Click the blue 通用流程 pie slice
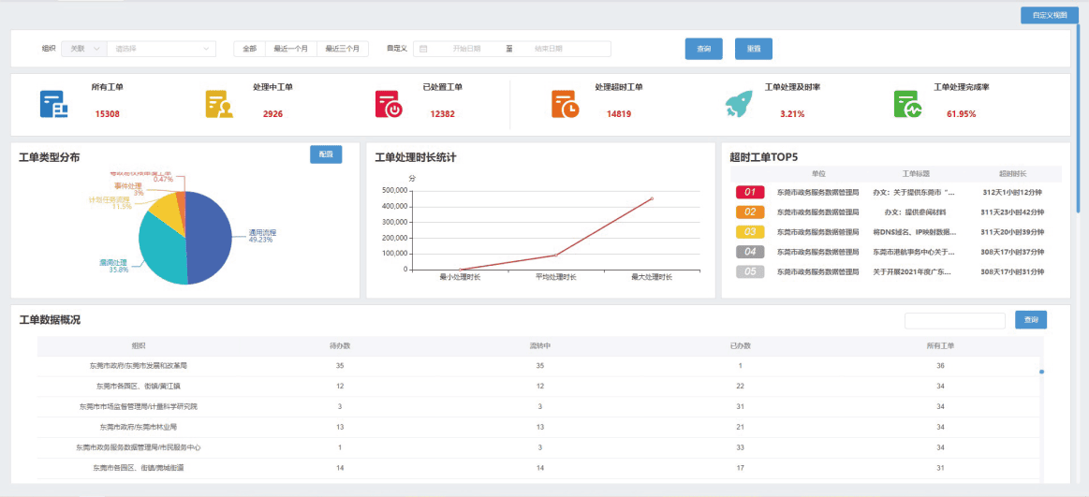Viewport: 1089px width, 497px height. (209, 238)
